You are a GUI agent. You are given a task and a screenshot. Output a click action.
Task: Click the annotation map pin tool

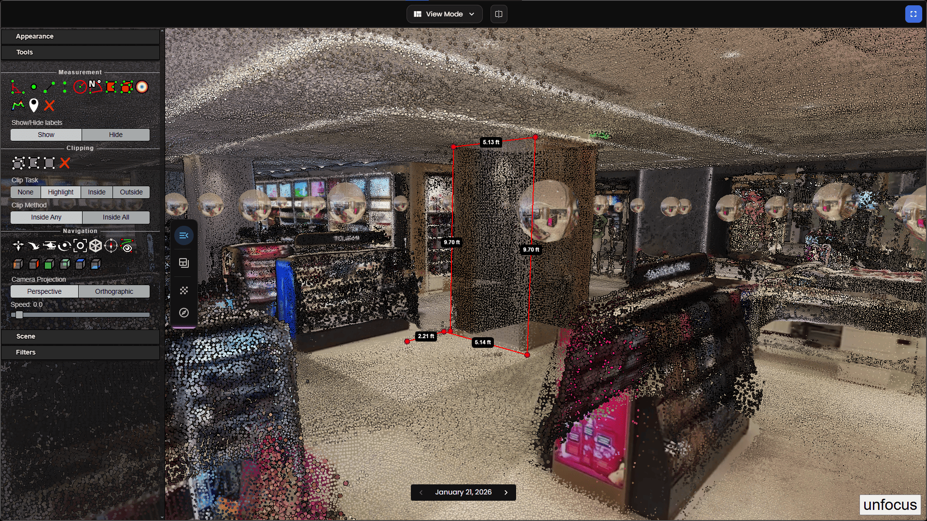pos(33,105)
